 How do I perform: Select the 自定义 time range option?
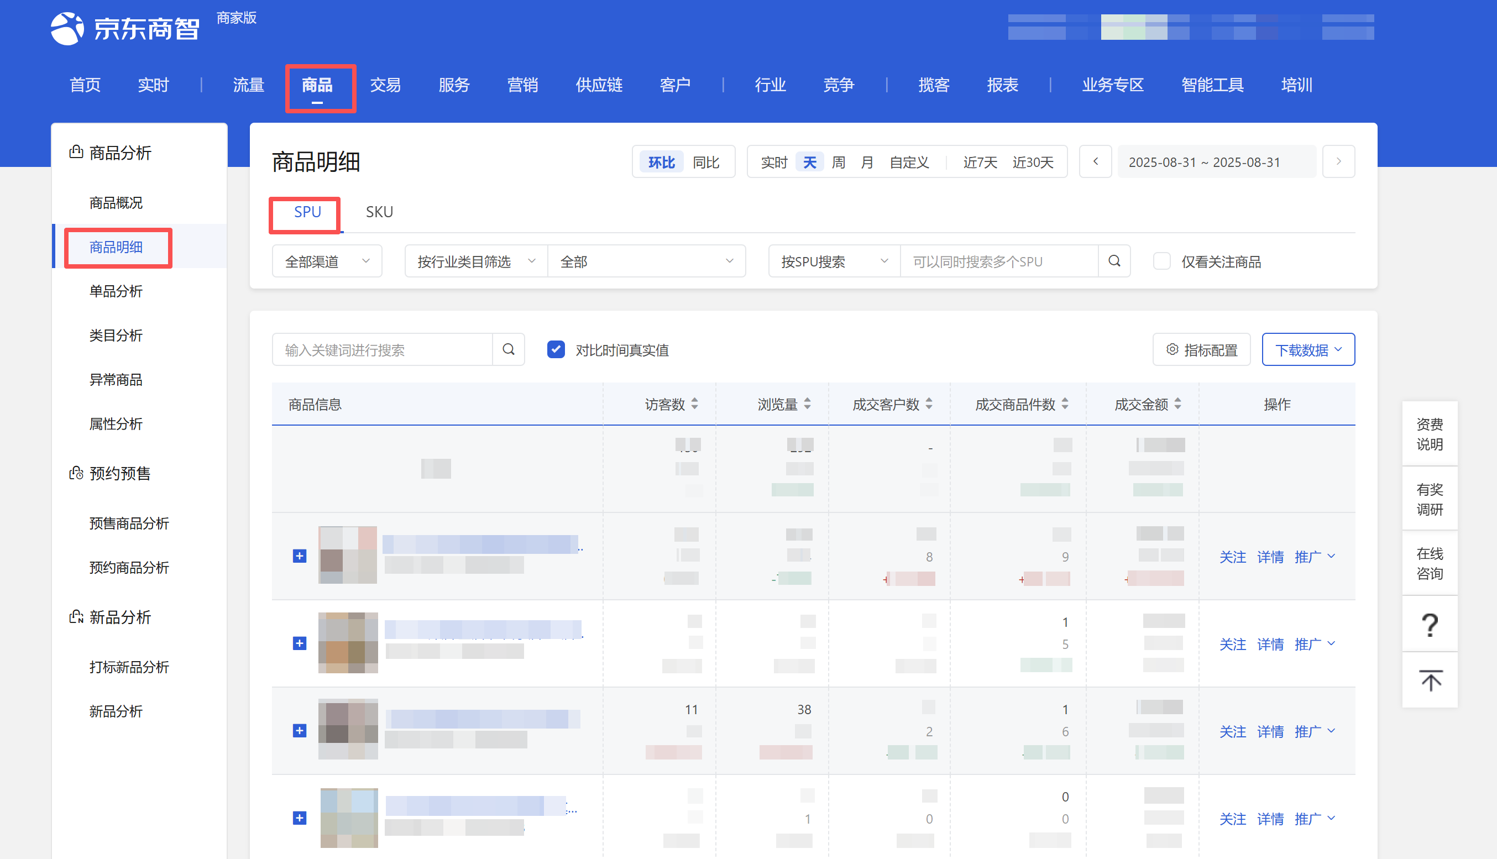tap(909, 163)
